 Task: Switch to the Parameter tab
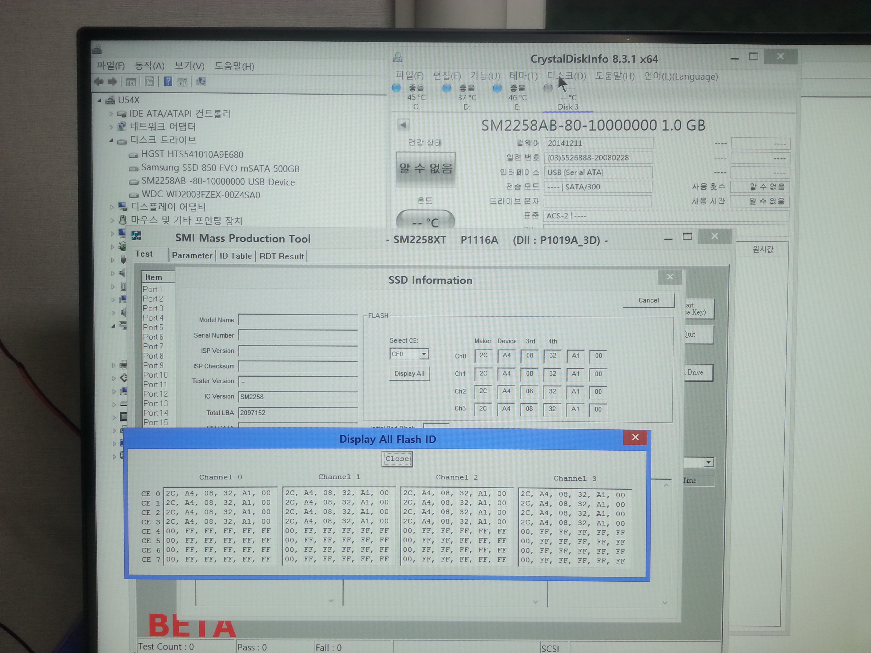pyautogui.click(x=192, y=256)
